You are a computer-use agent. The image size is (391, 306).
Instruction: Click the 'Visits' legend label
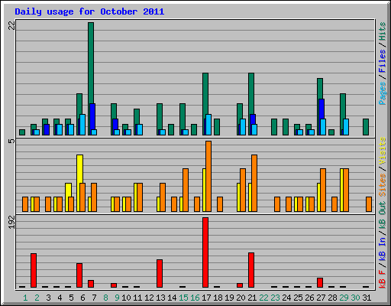coord(382,151)
